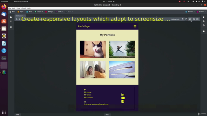The image size is (207, 116).
Task: Open the Appearance palette panel icon
Action: click(203, 17)
